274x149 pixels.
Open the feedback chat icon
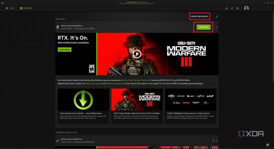tap(268, 145)
